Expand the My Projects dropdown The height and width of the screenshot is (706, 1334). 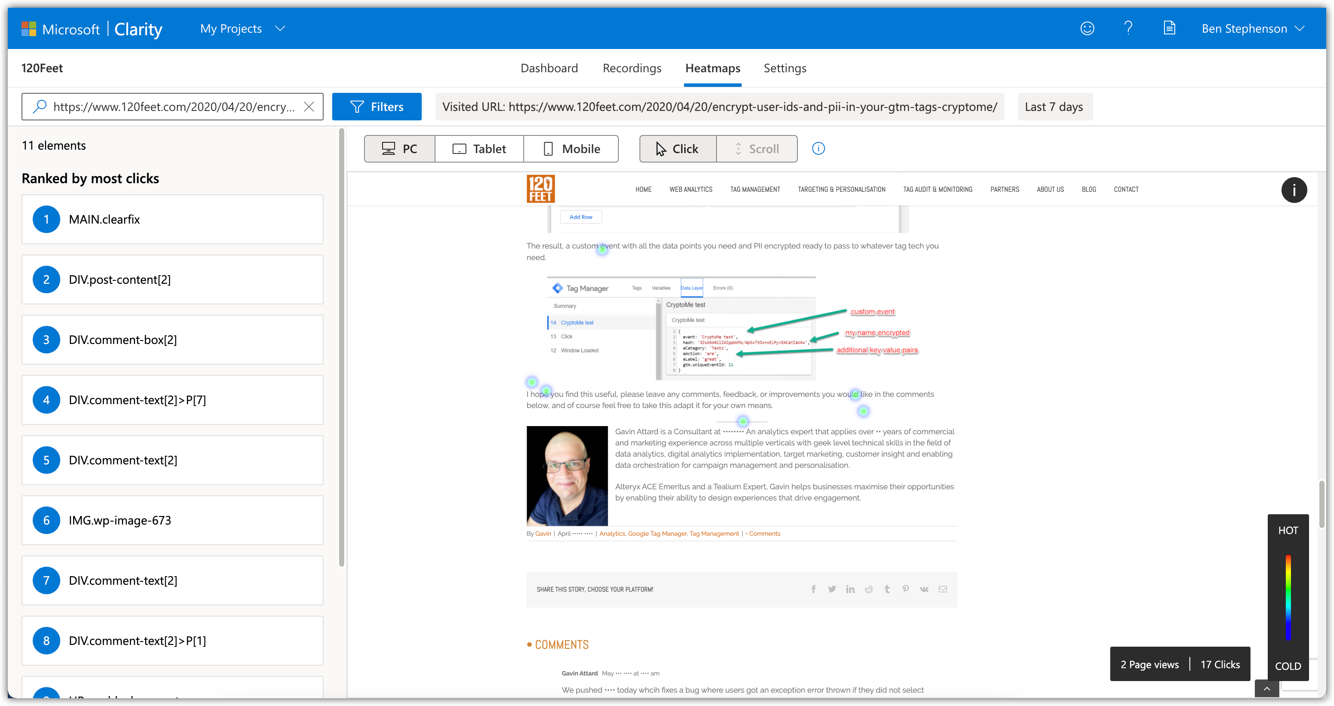(x=242, y=28)
